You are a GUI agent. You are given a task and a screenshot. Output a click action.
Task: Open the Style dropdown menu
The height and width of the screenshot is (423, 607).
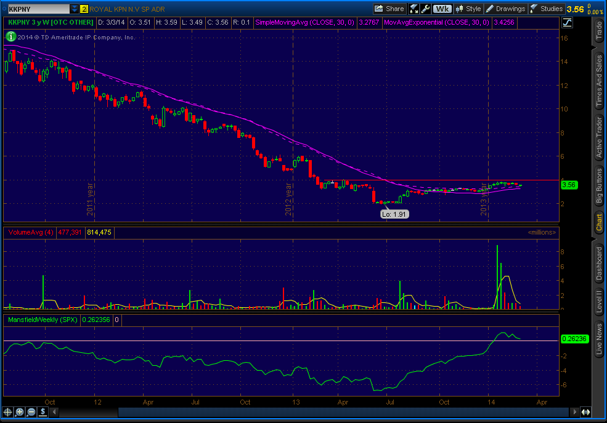pos(468,9)
